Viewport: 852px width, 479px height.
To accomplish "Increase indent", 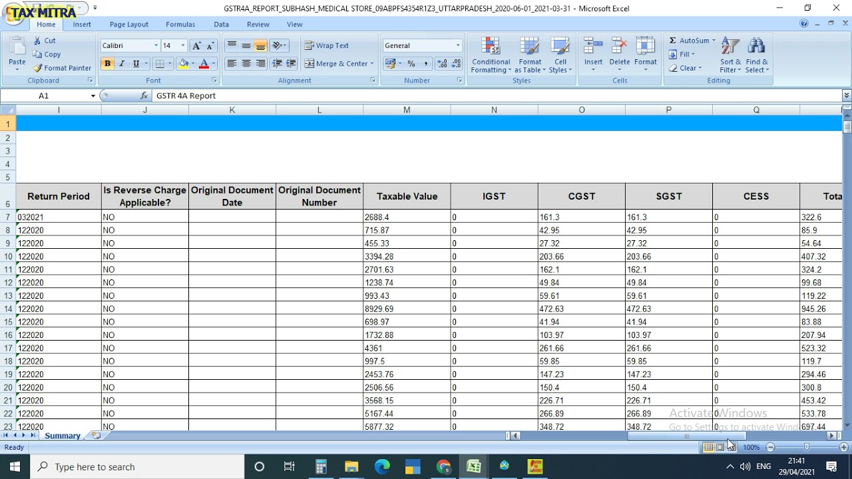I will [x=291, y=64].
